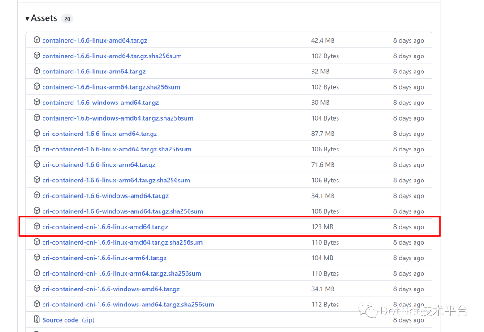This screenshot has height=332, width=484.
Task: Download cri-containerd-1.6.6-linux-amd64.tar.gz
Action: [99, 134]
